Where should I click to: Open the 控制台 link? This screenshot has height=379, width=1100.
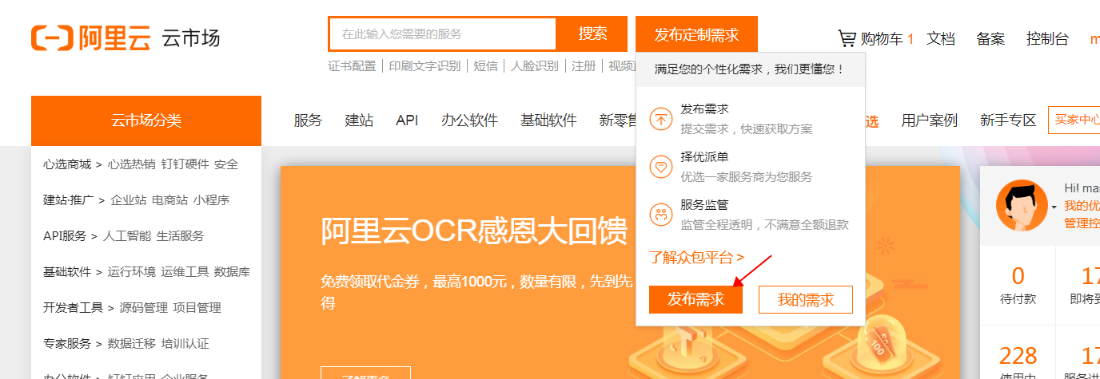1047,38
